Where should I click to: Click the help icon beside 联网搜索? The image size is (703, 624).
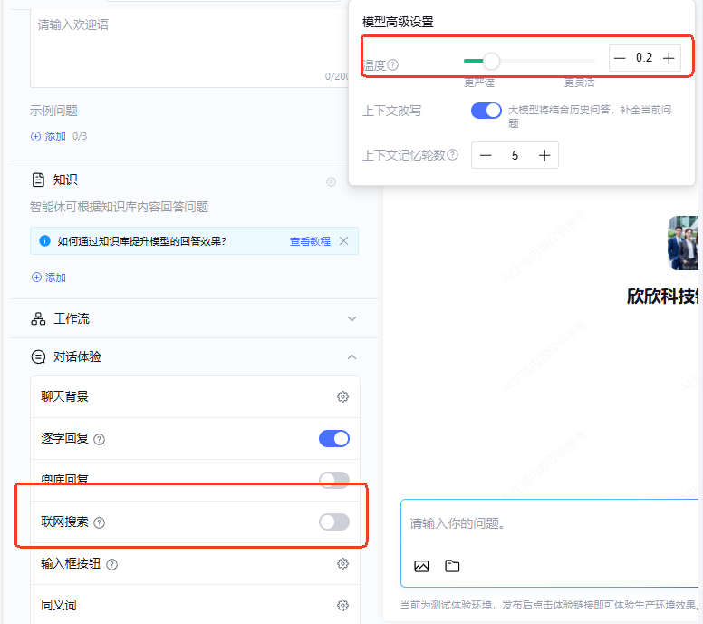click(100, 522)
